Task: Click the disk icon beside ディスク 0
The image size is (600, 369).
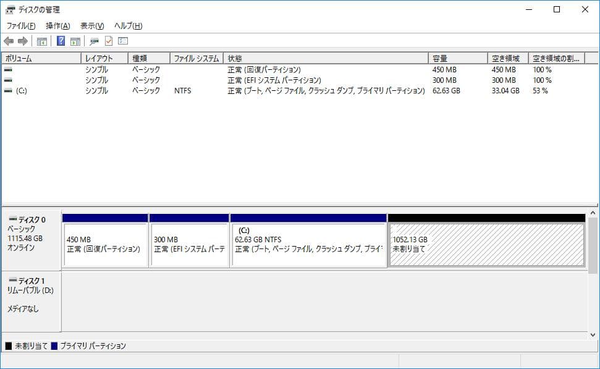Action: (x=14, y=218)
